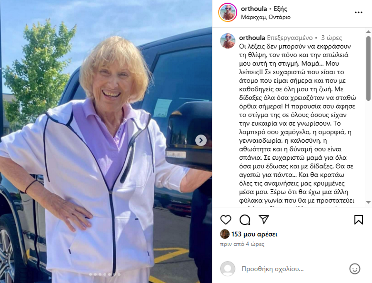Open the Μάρκχαμ, Οντάριο location link

pos(266,17)
